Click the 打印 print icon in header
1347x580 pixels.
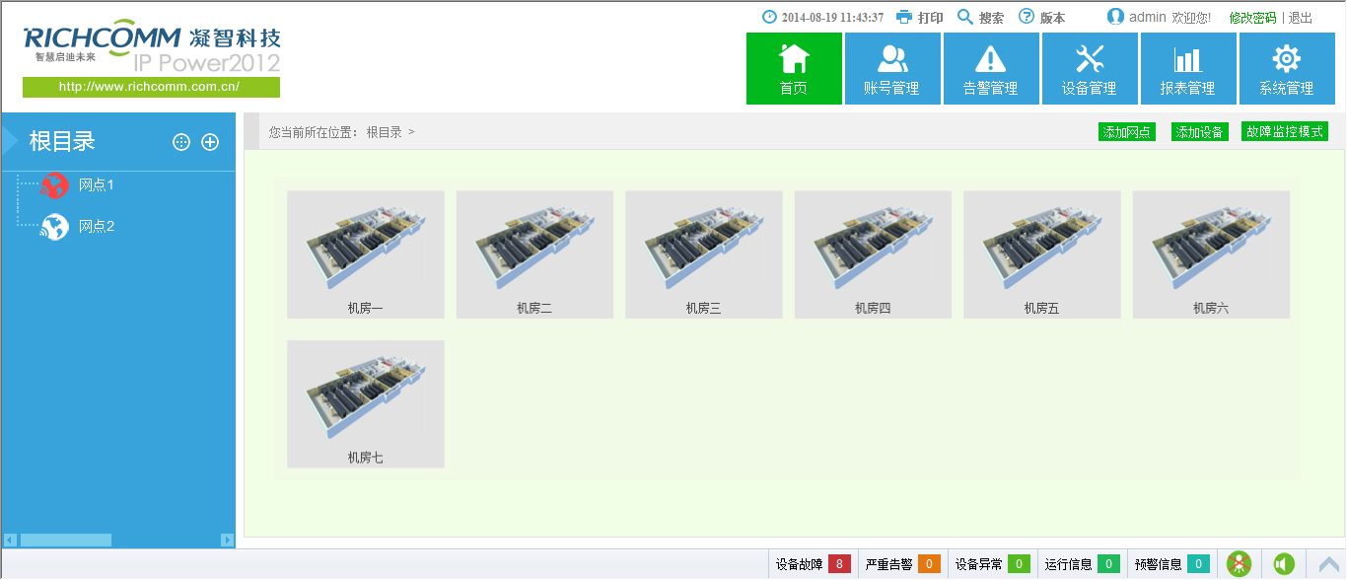[902, 17]
